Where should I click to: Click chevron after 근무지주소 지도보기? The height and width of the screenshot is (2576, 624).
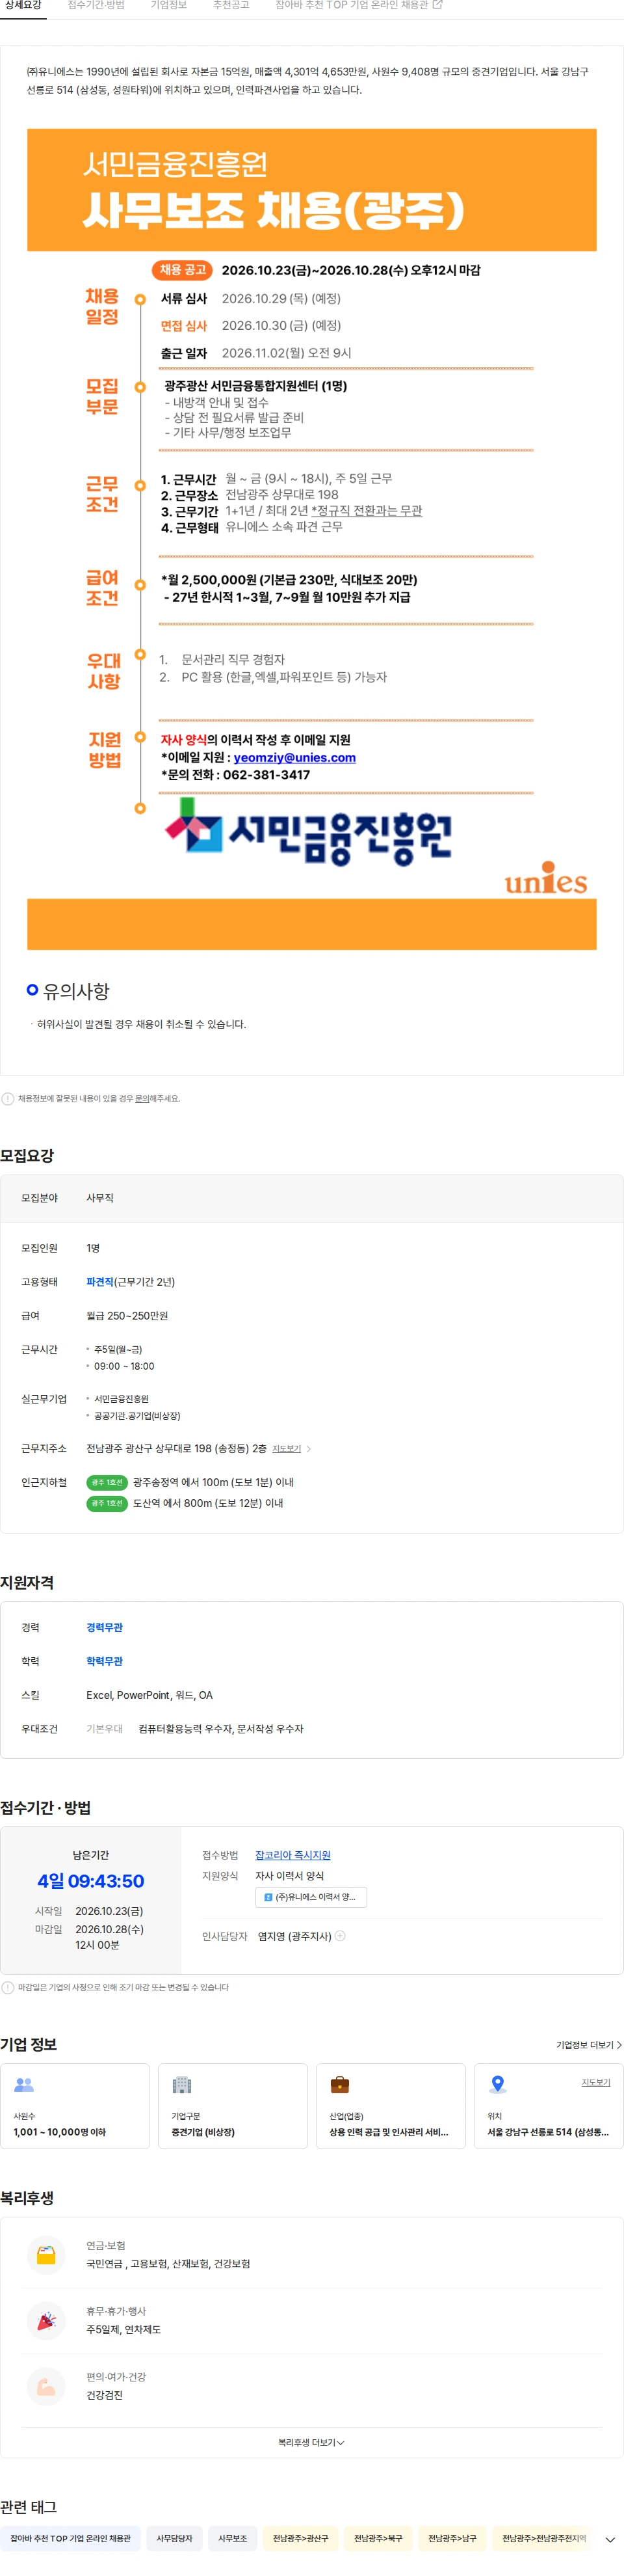pyautogui.click(x=309, y=1449)
